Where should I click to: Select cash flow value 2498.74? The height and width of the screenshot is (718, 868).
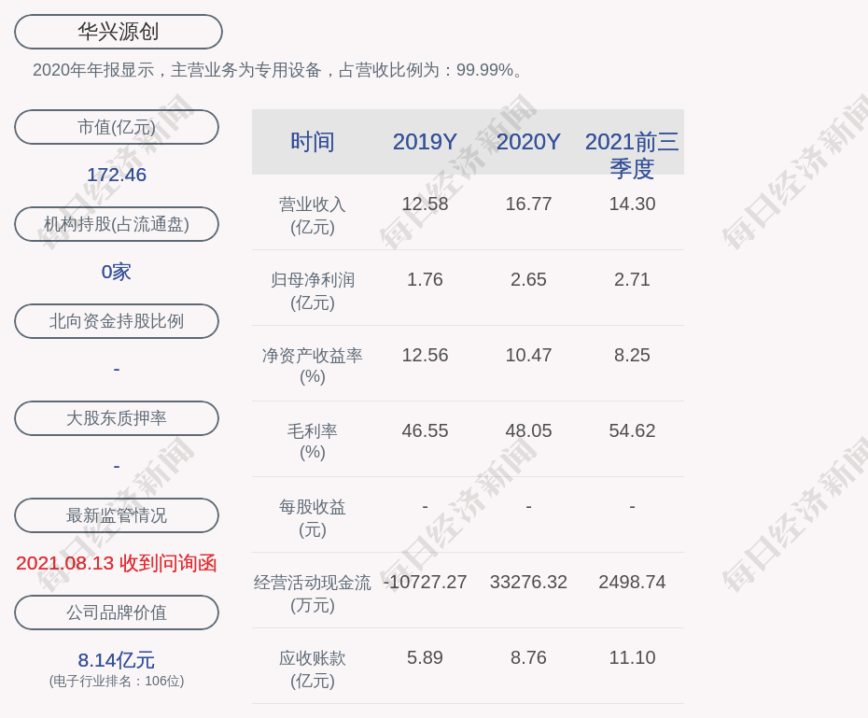(632, 583)
